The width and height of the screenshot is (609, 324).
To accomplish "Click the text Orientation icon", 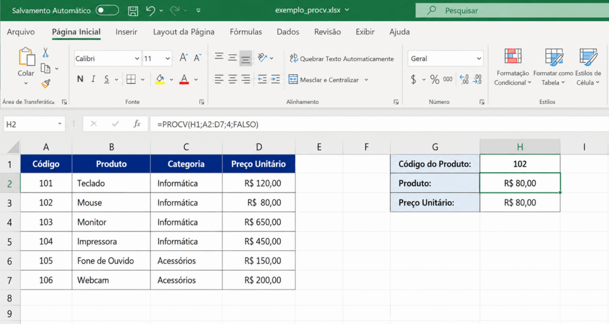I will (262, 58).
